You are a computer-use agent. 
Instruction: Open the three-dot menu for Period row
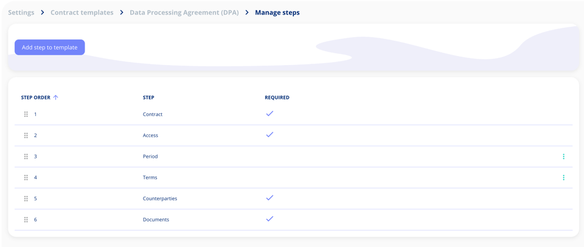563,157
